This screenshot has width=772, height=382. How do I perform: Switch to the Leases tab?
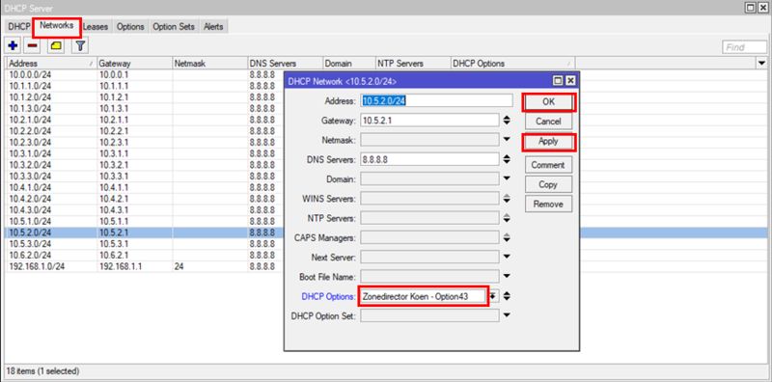click(96, 27)
